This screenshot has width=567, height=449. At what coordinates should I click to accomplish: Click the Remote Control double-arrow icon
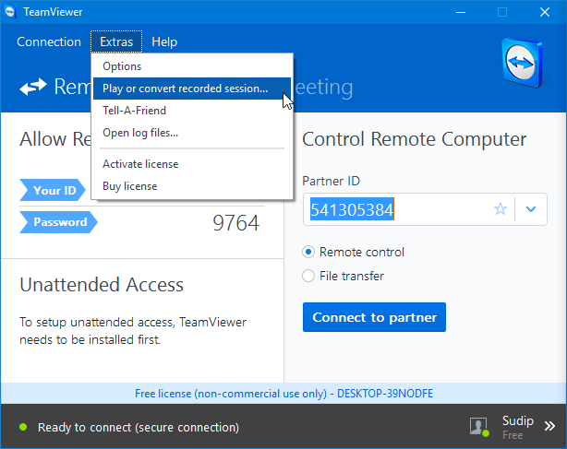[33, 87]
